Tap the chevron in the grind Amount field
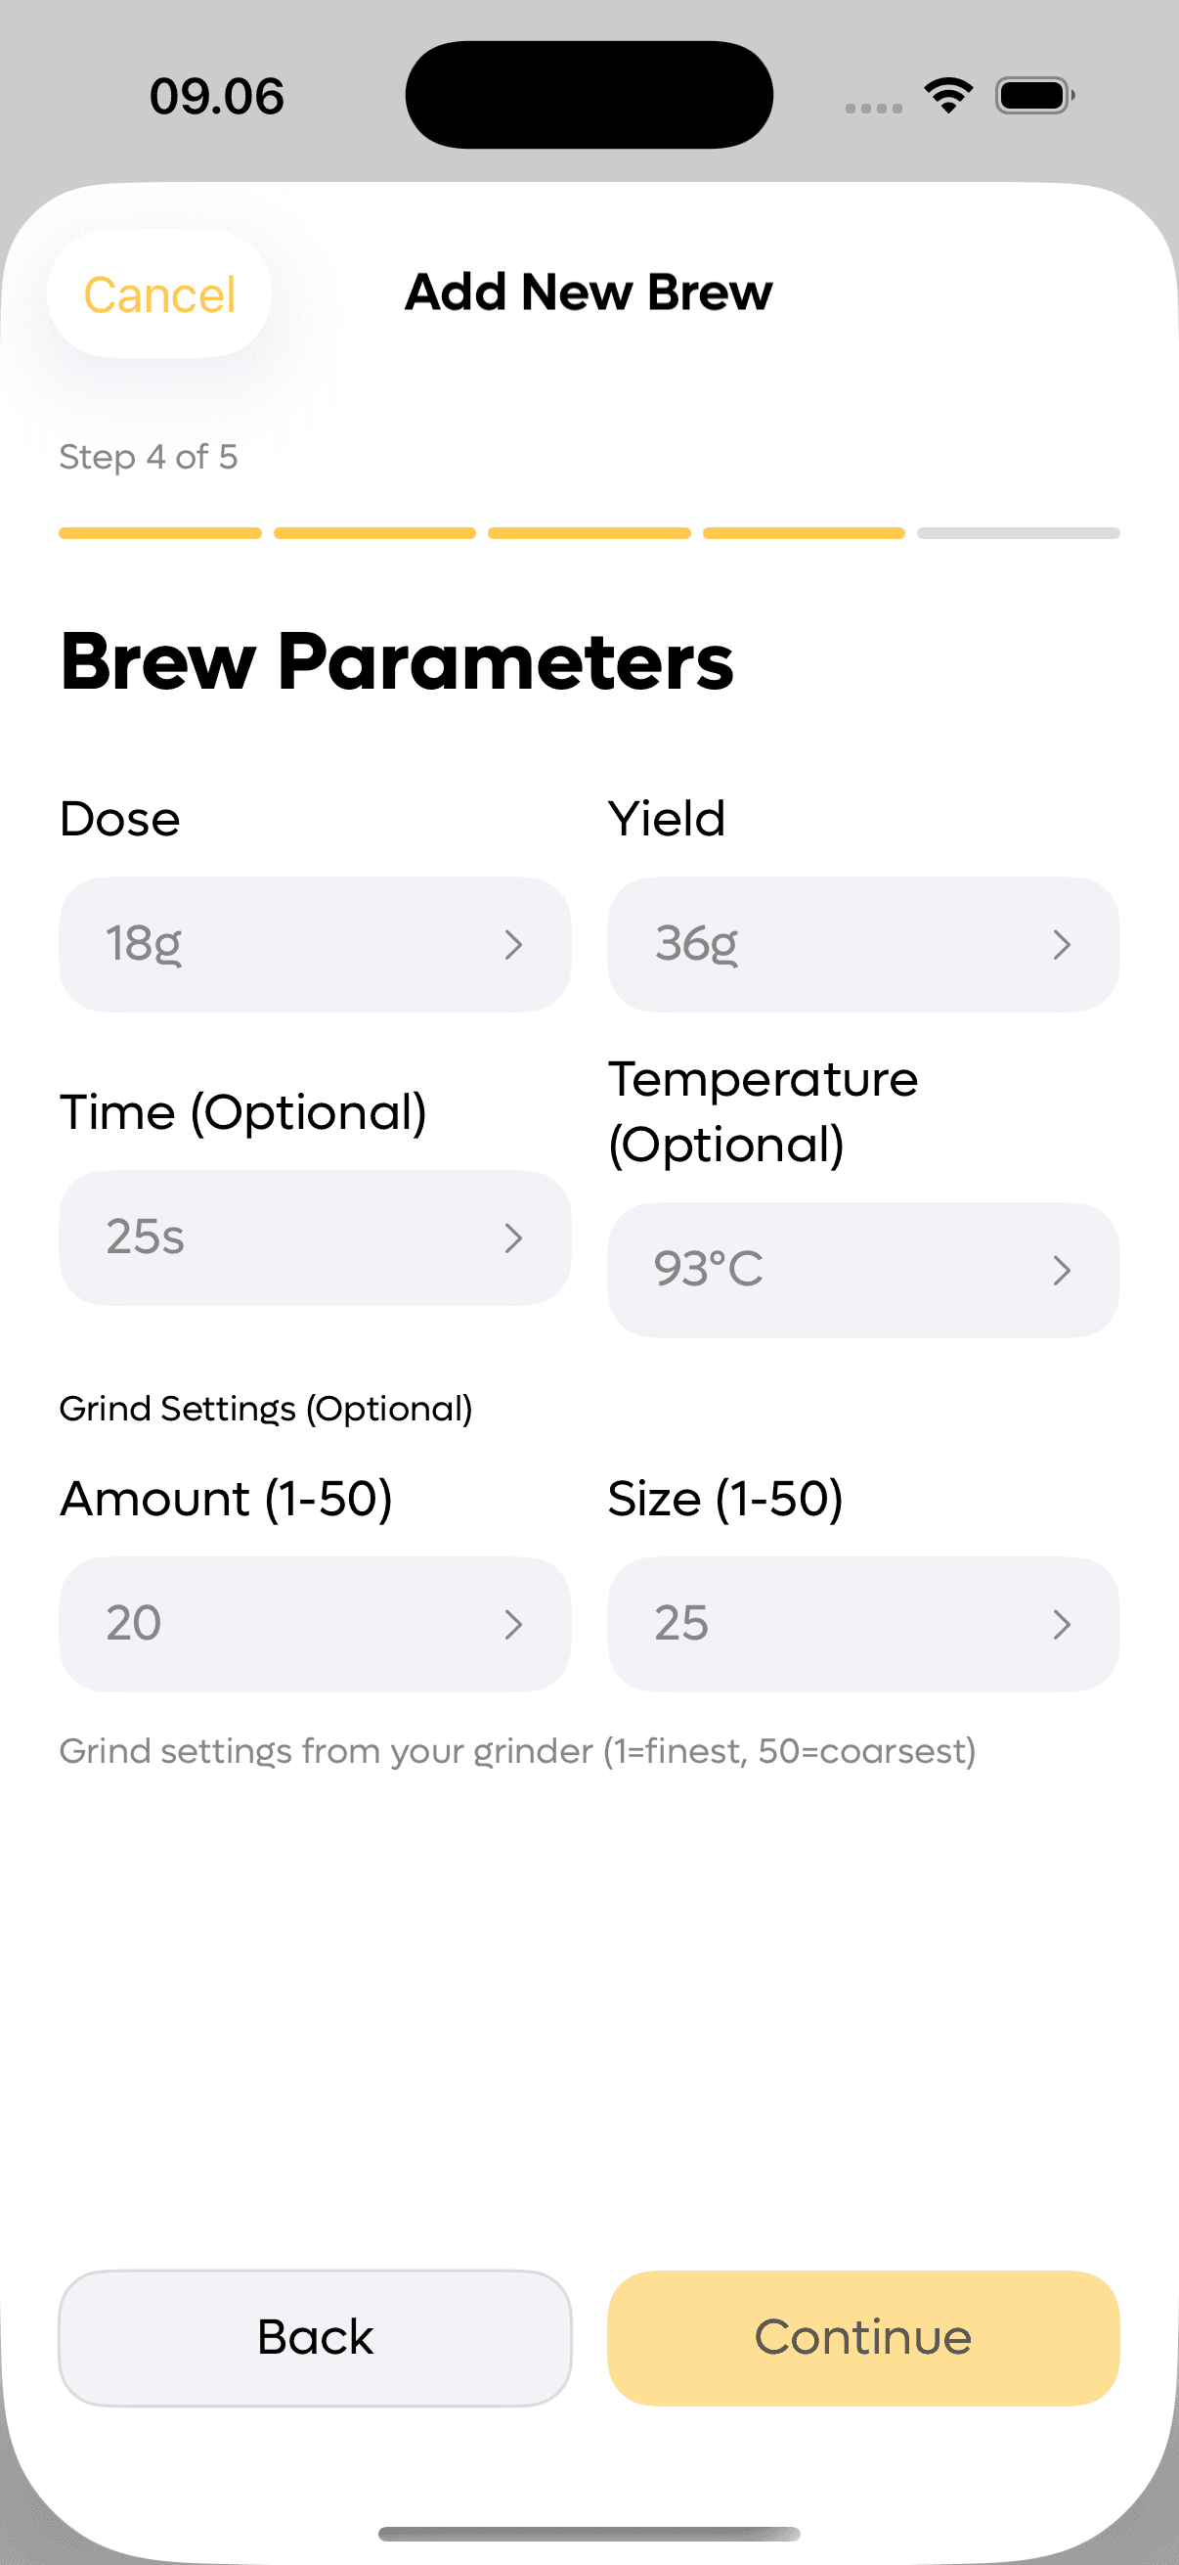This screenshot has height=2565, width=1179. (x=513, y=1624)
